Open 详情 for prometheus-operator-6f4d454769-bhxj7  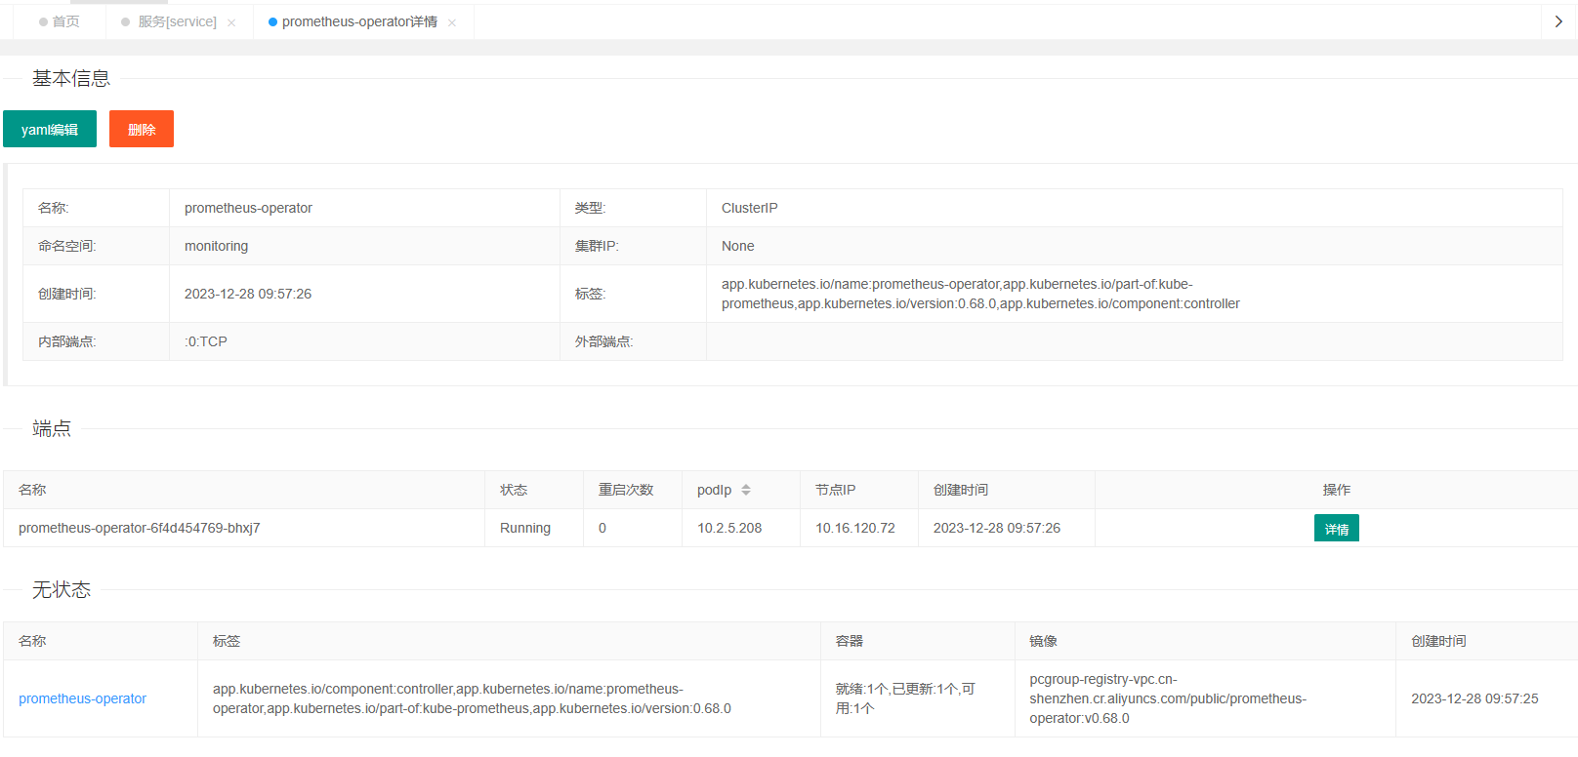[x=1336, y=528]
